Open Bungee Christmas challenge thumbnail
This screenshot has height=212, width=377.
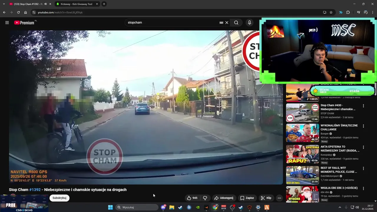click(302, 133)
